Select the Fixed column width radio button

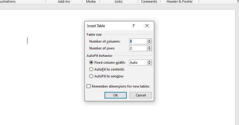pyautogui.click(x=91, y=62)
